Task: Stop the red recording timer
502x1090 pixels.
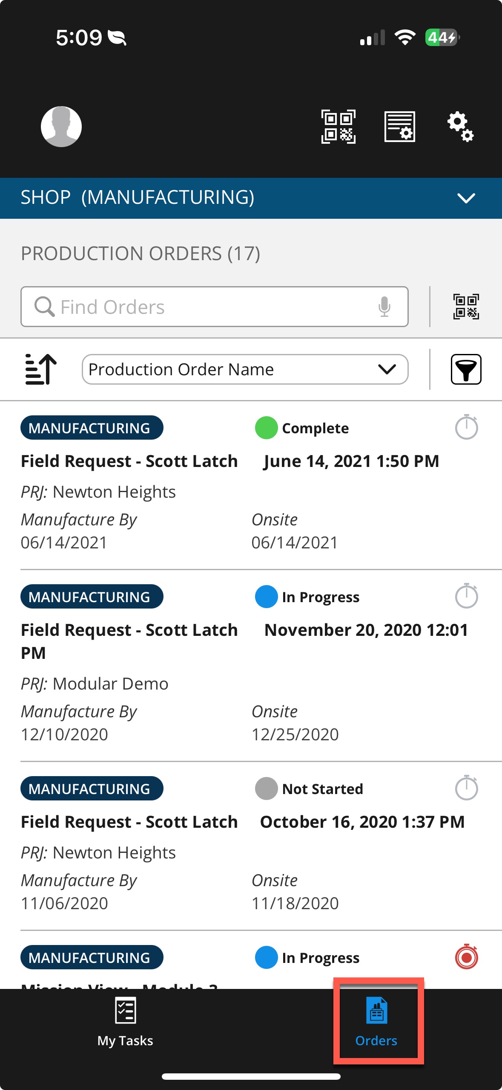Action: pos(466,957)
